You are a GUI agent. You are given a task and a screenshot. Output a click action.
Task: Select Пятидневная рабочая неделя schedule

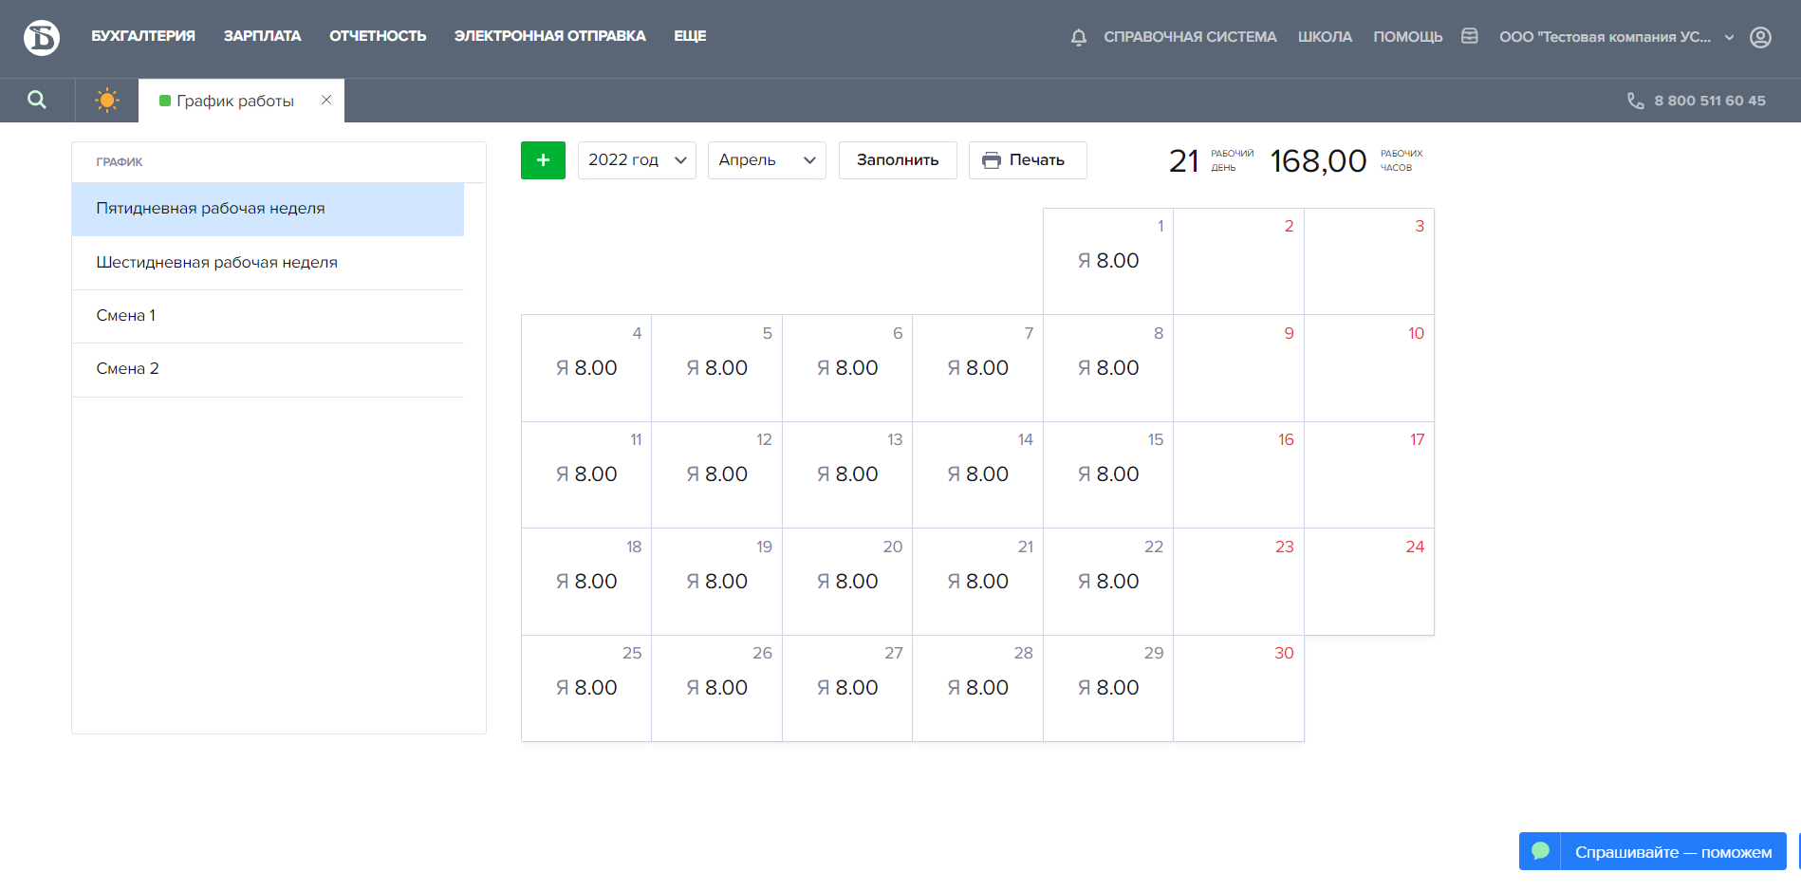coord(268,209)
